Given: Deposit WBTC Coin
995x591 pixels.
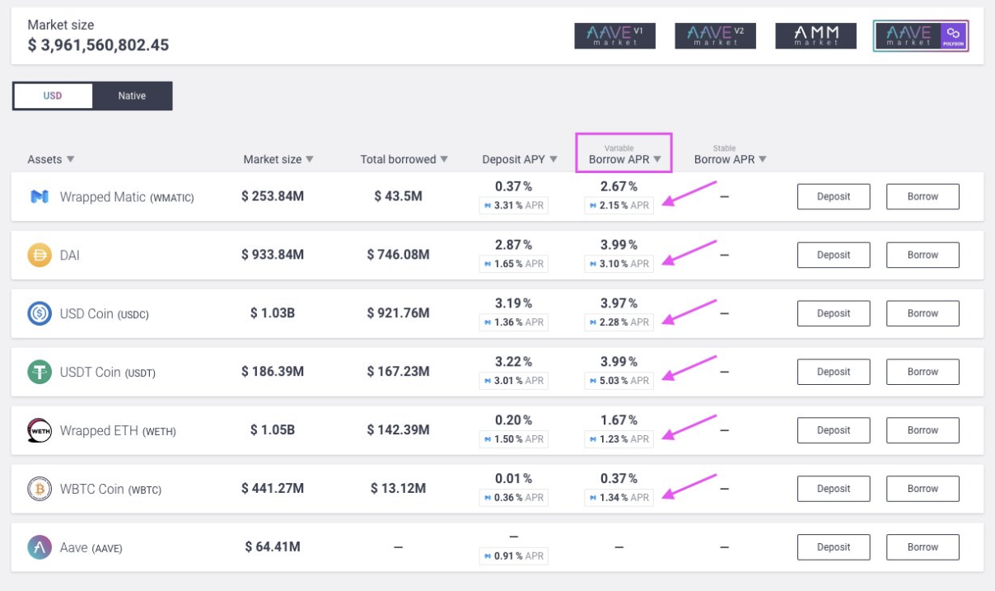Looking at the screenshot, I should pyautogui.click(x=834, y=489).
